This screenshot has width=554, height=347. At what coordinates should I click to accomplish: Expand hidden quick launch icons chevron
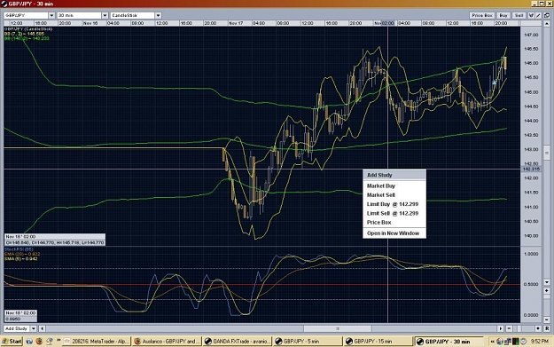(59, 340)
